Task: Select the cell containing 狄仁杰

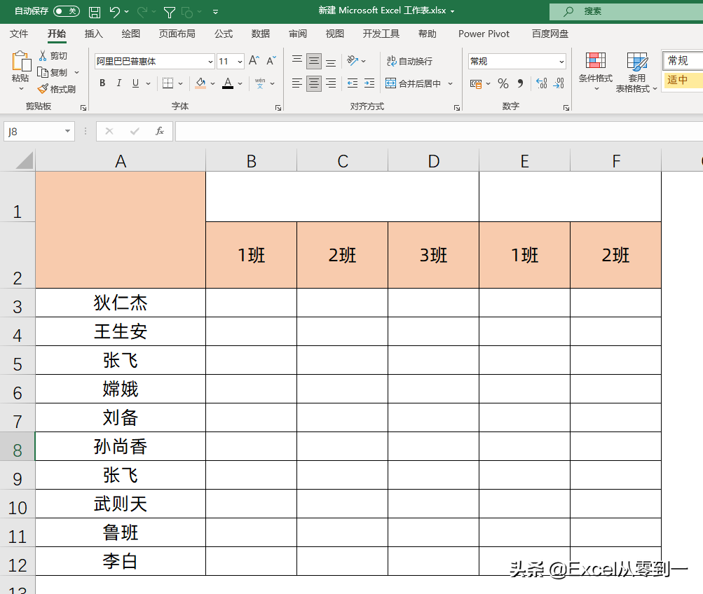Action: pos(120,303)
